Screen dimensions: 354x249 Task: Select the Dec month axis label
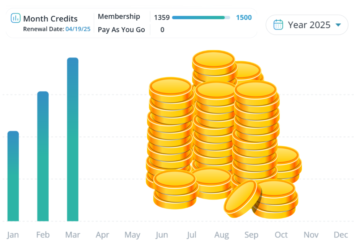(x=341, y=235)
